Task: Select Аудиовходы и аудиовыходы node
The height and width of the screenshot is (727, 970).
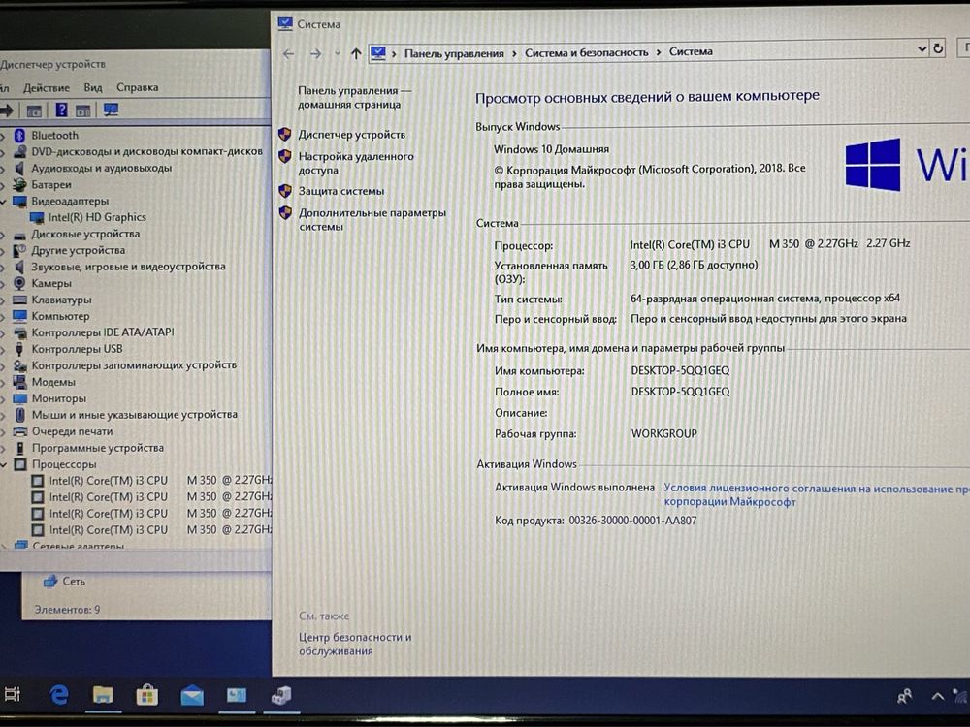Action: (x=102, y=168)
